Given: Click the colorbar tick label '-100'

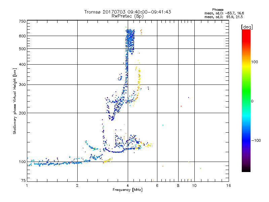Looking at the screenshot, I should point(256,140).
